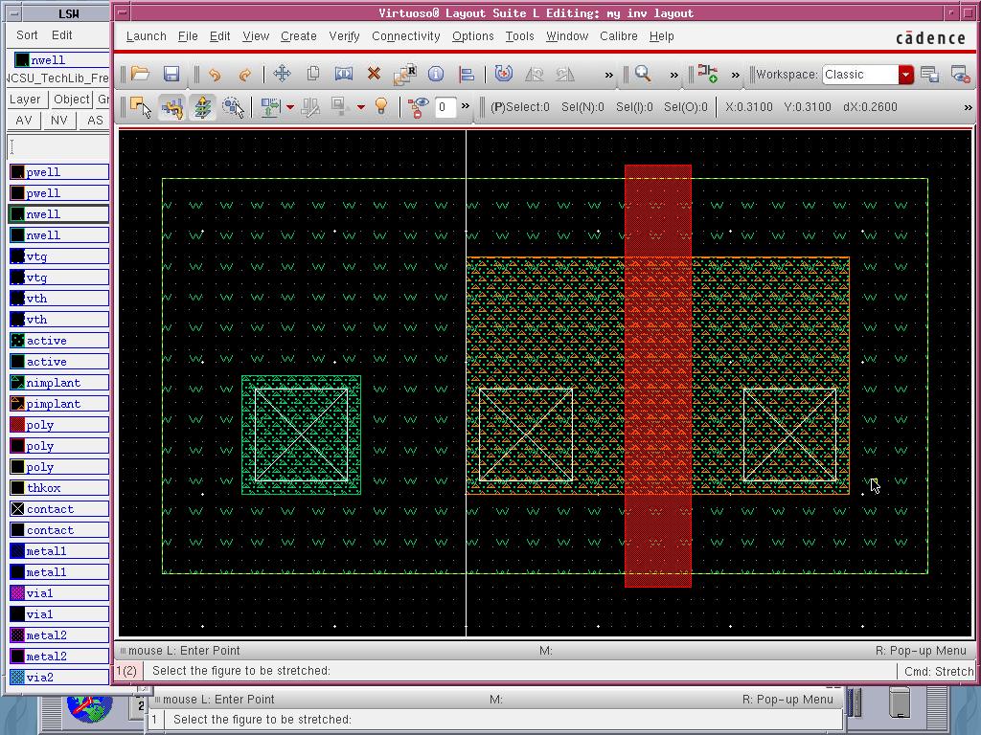This screenshot has height=735, width=981.
Task: Click the area-select dashed circle icon
Action: coord(233,107)
